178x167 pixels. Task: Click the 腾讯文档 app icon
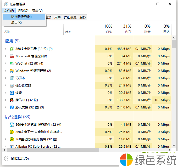(x=12, y=107)
